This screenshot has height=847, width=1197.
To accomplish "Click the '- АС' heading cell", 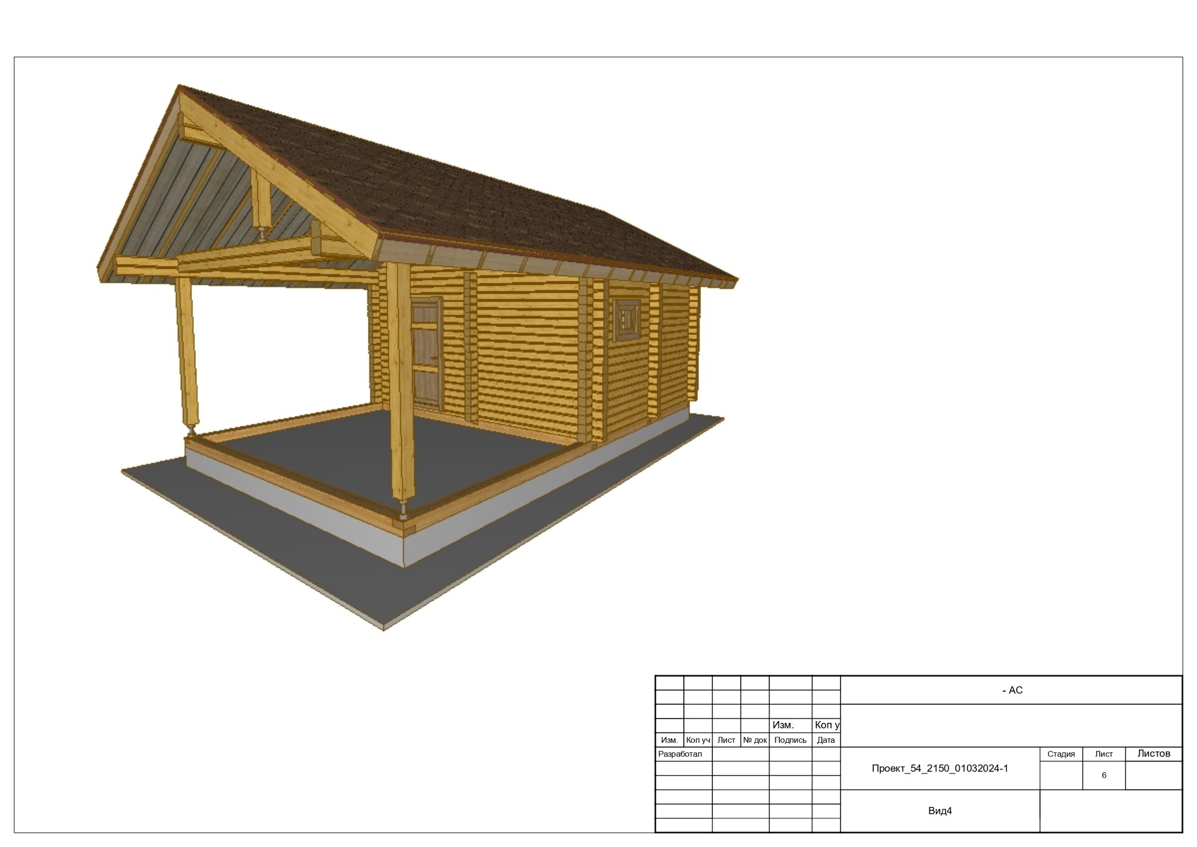I will click(x=1012, y=690).
